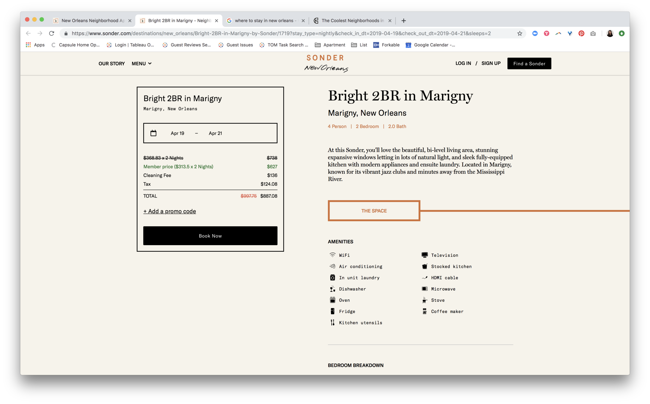Click the site lock icon in address bar
The image size is (650, 404).
pos(66,33)
